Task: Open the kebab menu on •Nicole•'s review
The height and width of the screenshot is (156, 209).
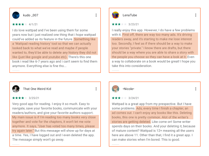Action: click(x=196, y=89)
